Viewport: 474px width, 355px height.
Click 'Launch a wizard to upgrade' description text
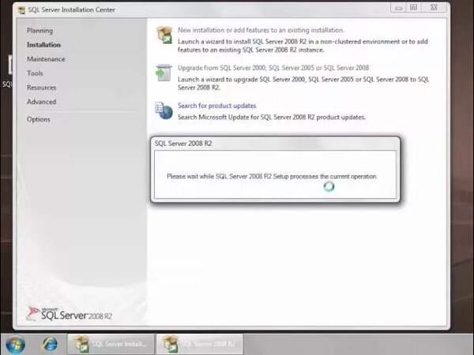pyautogui.click(x=303, y=84)
